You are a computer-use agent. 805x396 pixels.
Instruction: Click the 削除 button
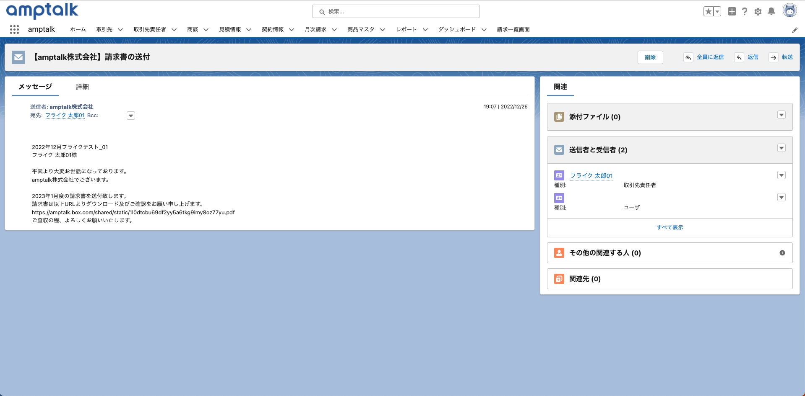[x=650, y=57]
